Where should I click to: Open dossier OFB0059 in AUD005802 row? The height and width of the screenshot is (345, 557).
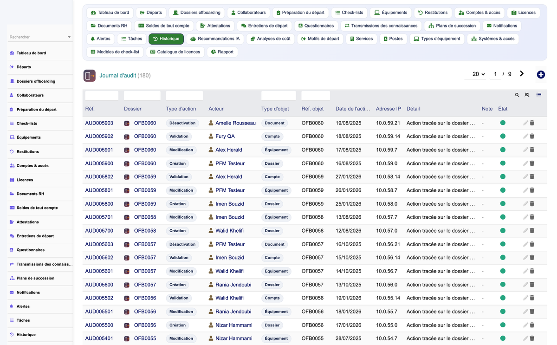tap(145, 177)
